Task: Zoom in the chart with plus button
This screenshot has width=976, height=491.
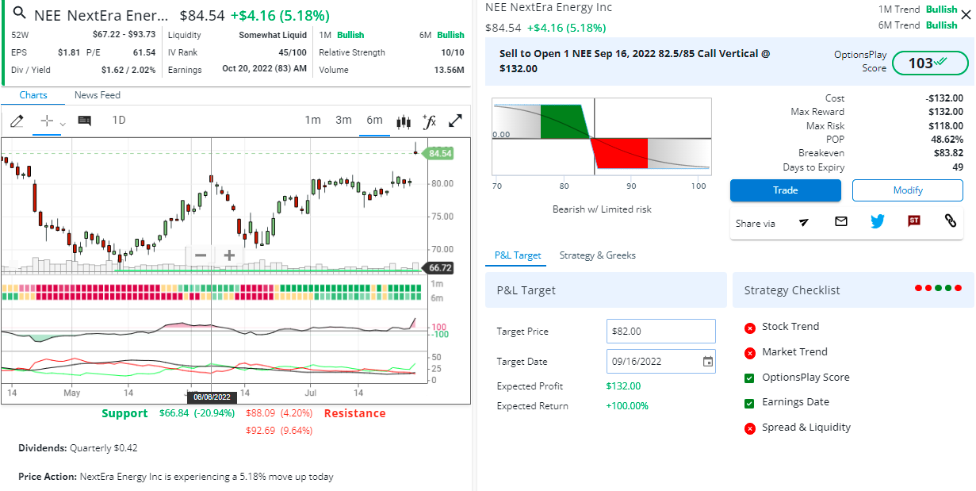Action: click(x=229, y=255)
